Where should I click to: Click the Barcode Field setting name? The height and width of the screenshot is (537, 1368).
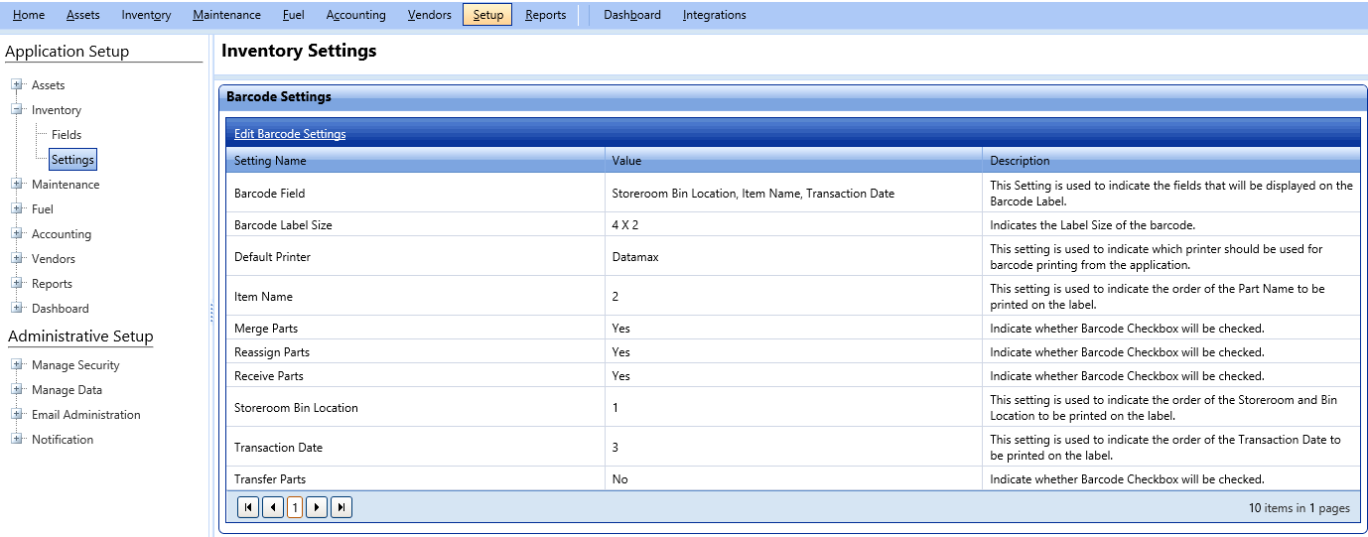[x=270, y=194]
